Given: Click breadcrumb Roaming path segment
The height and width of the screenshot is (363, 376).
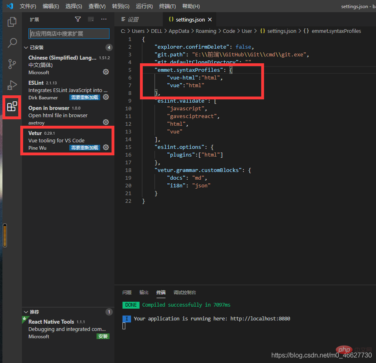Looking at the screenshot, I should [x=206, y=31].
